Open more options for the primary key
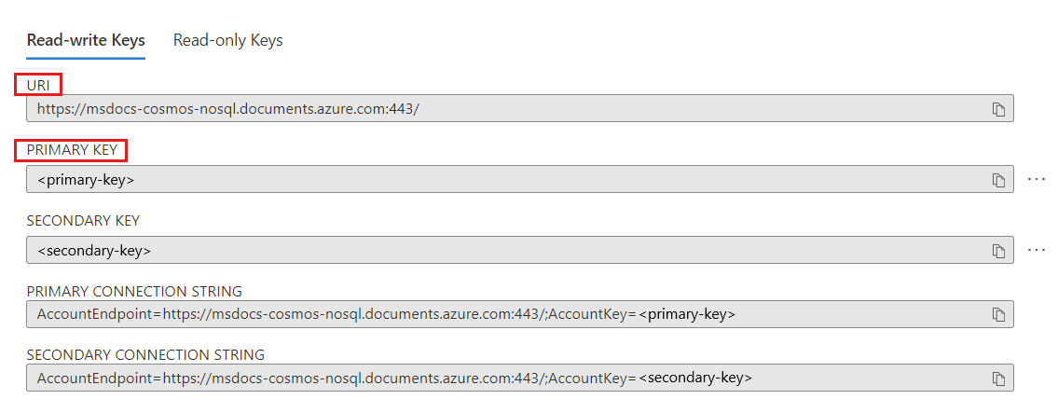This screenshot has width=1058, height=413. (1037, 180)
